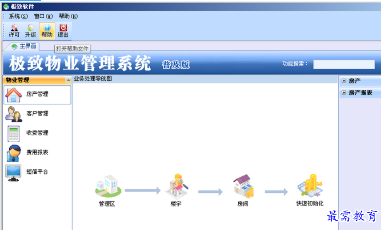Click the 房间 caption text
This screenshot has height=230, width=381.
tap(243, 204)
